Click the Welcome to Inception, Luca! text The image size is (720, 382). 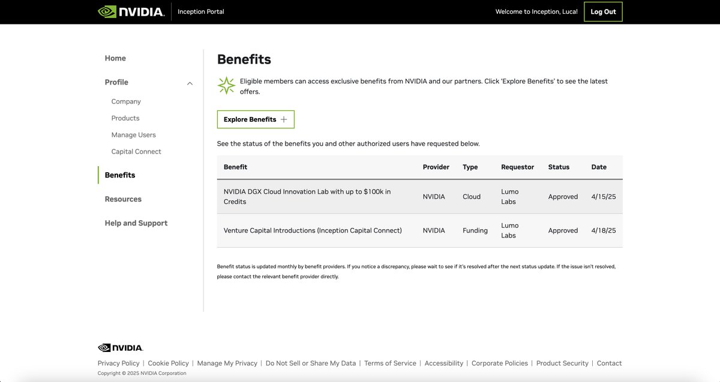pos(536,11)
